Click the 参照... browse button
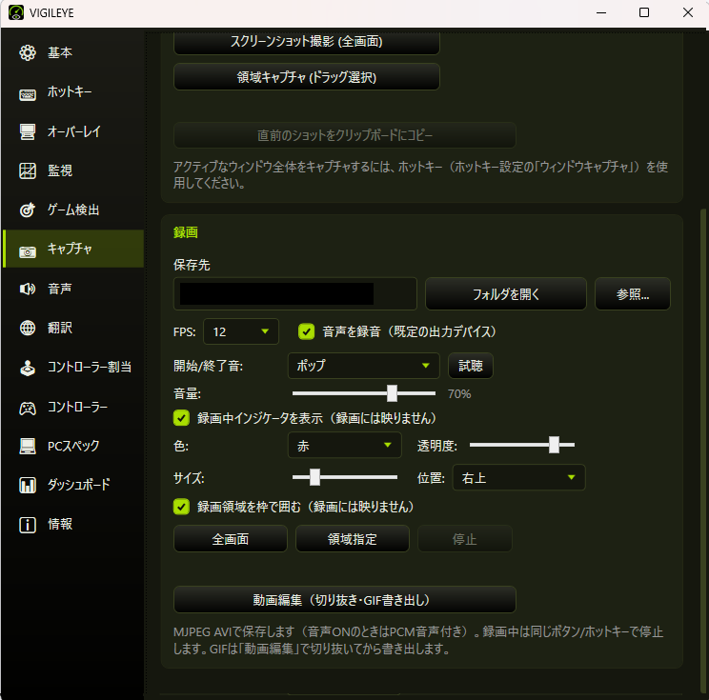This screenshot has height=700, width=709. pyautogui.click(x=633, y=294)
